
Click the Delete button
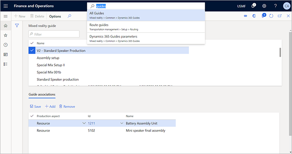coord(37,16)
